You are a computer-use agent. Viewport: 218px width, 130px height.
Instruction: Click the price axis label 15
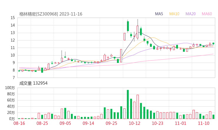tap(13, 18)
